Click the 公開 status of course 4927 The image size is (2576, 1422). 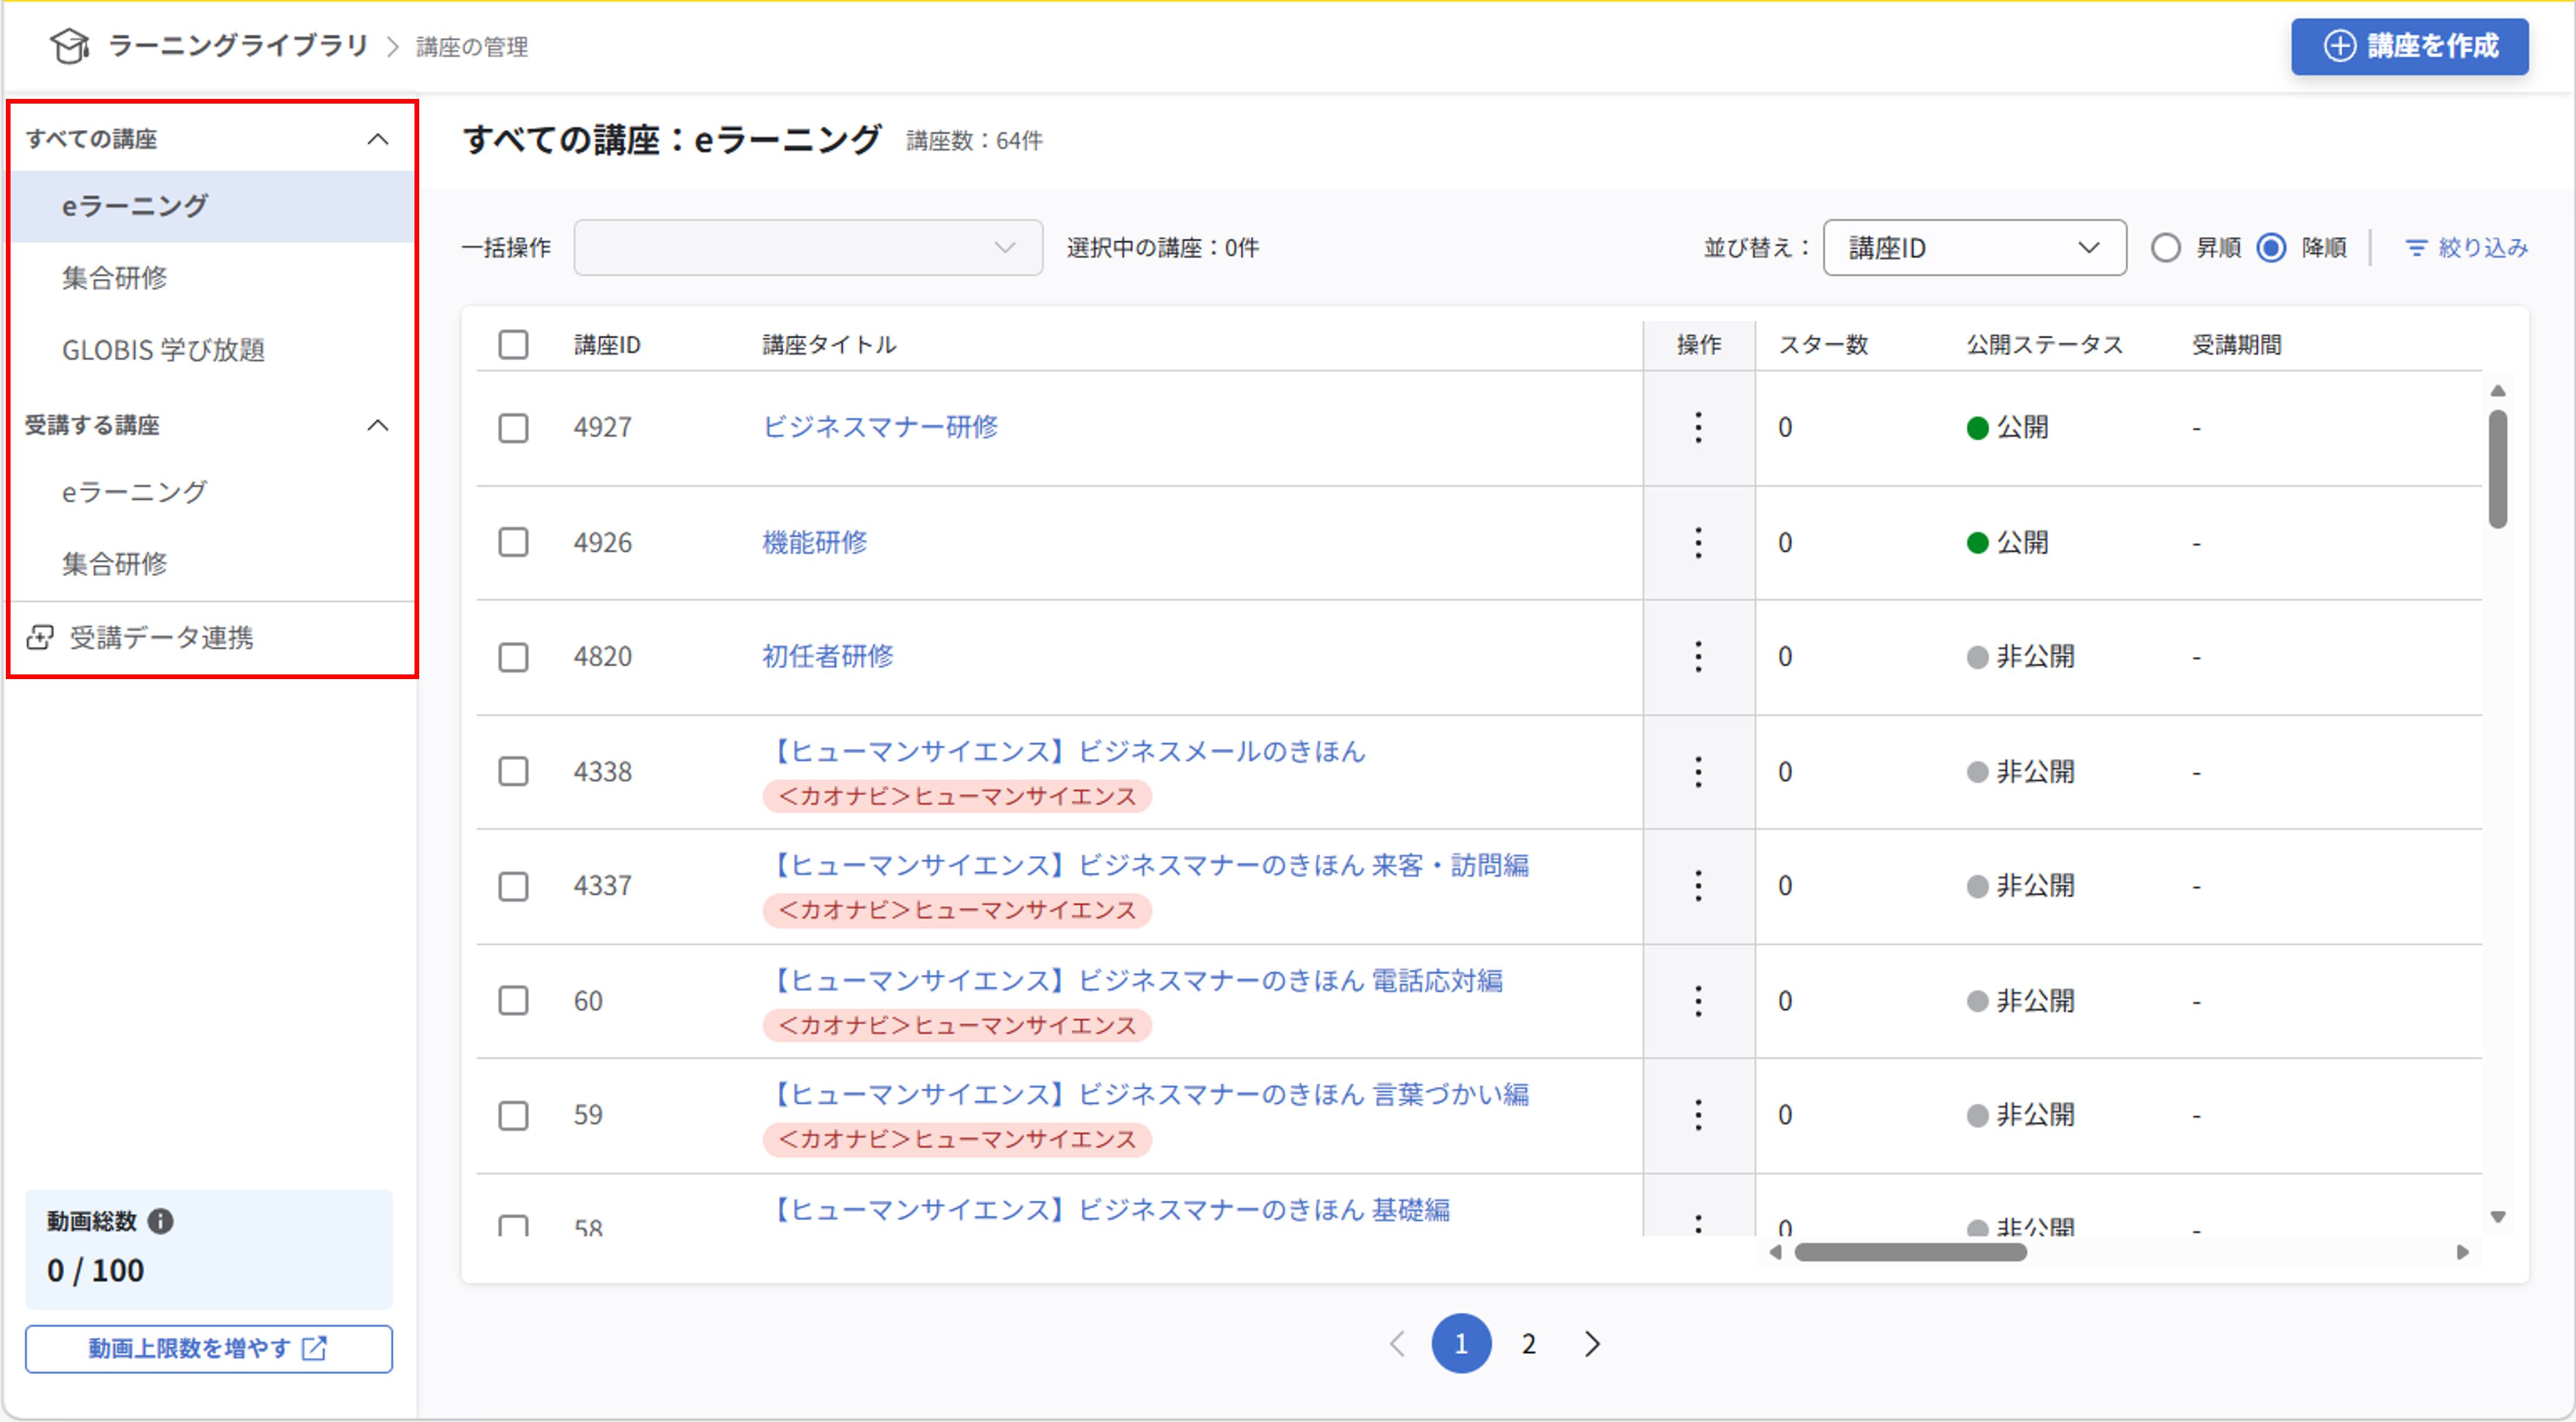(x=2008, y=428)
